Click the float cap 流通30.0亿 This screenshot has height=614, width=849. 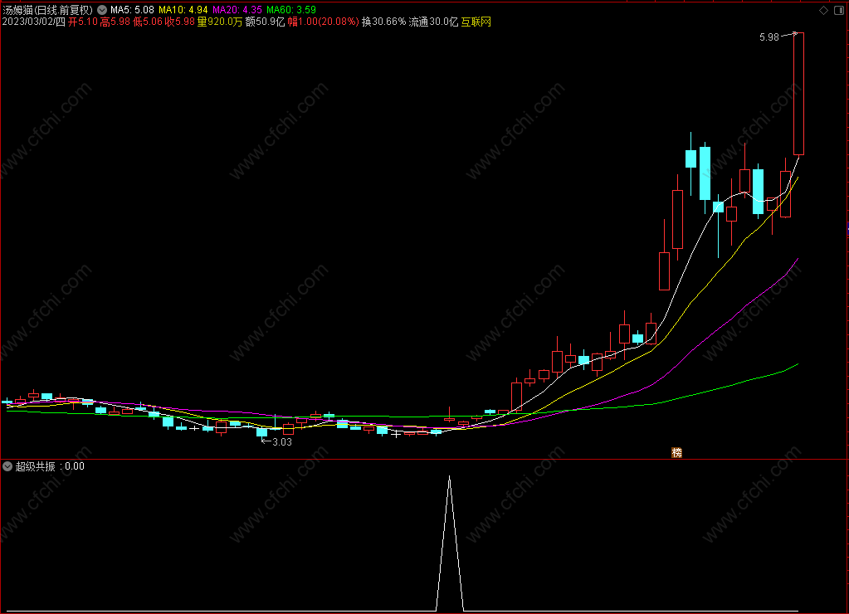434,22
